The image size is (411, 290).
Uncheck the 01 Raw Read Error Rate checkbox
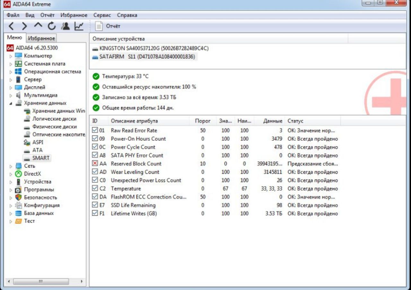pos(95,130)
